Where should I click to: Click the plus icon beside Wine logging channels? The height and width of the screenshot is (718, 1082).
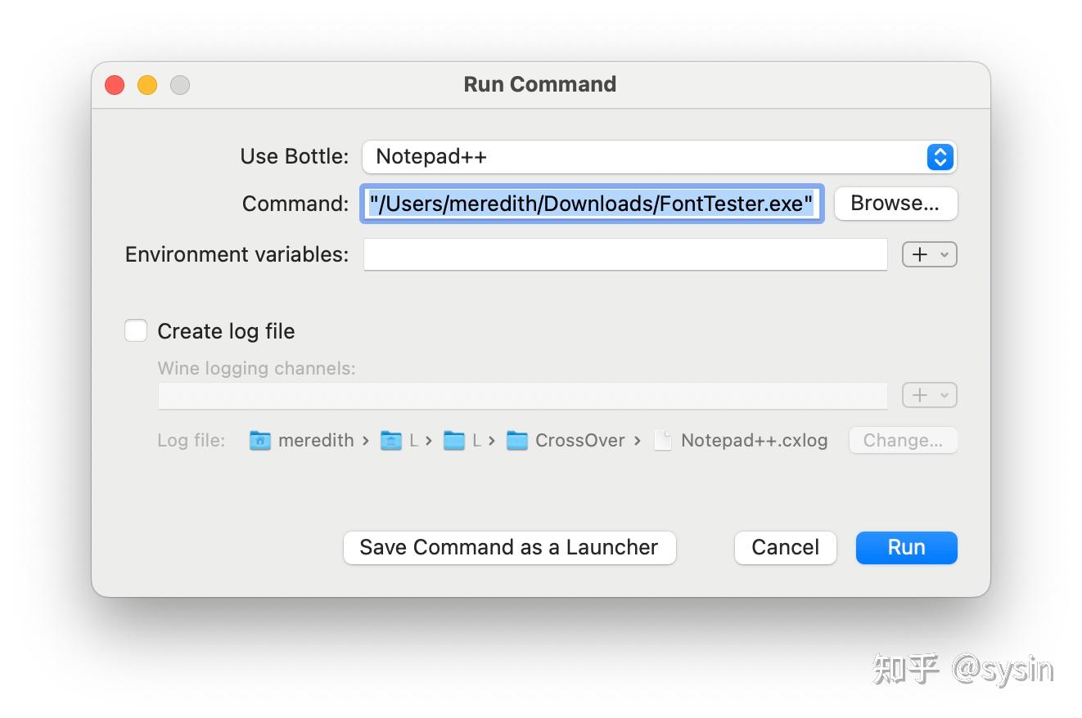pyautogui.click(x=920, y=395)
